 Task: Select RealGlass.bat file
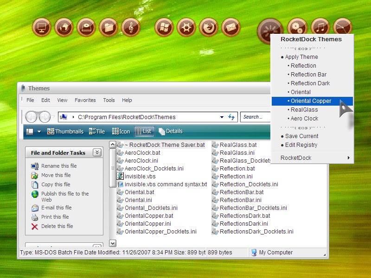point(234,145)
